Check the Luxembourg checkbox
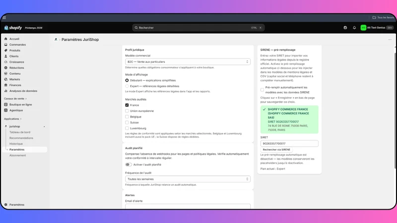 pos(127,128)
